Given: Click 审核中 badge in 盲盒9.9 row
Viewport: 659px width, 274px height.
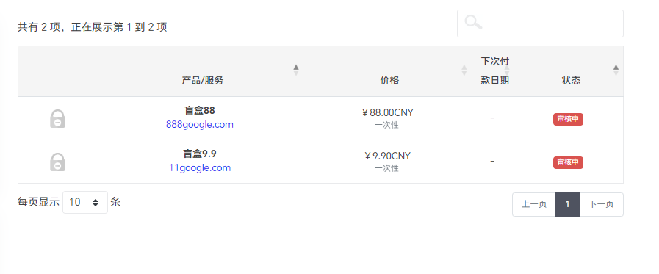Looking at the screenshot, I should pyautogui.click(x=568, y=162).
